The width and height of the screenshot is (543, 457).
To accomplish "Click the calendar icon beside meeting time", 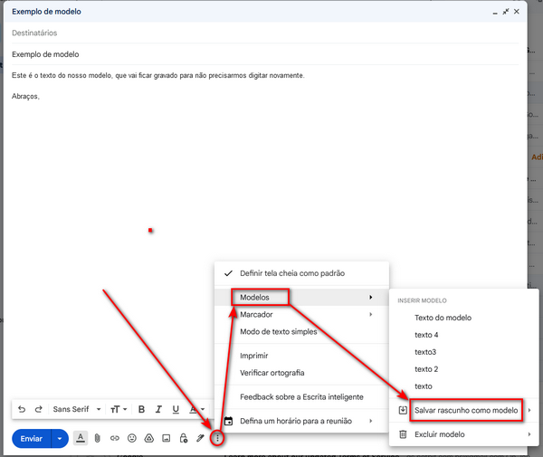I will (x=229, y=421).
